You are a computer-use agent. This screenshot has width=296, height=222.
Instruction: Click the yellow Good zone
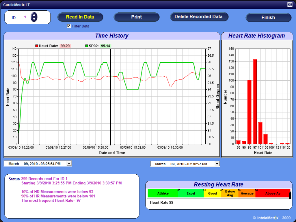(x=212, y=193)
